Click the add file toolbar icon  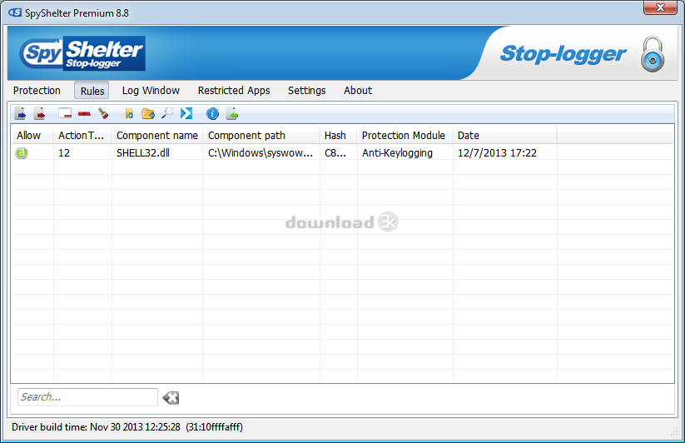[129, 113]
